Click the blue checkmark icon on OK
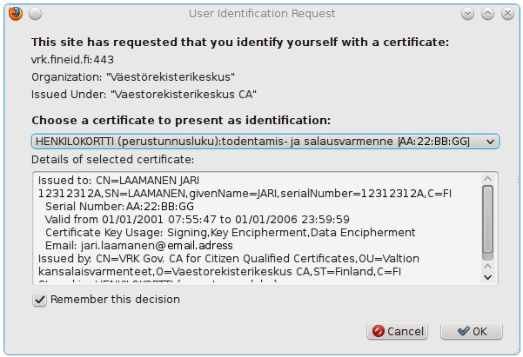This screenshot has height=357, width=523. pyautogui.click(x=464, y=331)
